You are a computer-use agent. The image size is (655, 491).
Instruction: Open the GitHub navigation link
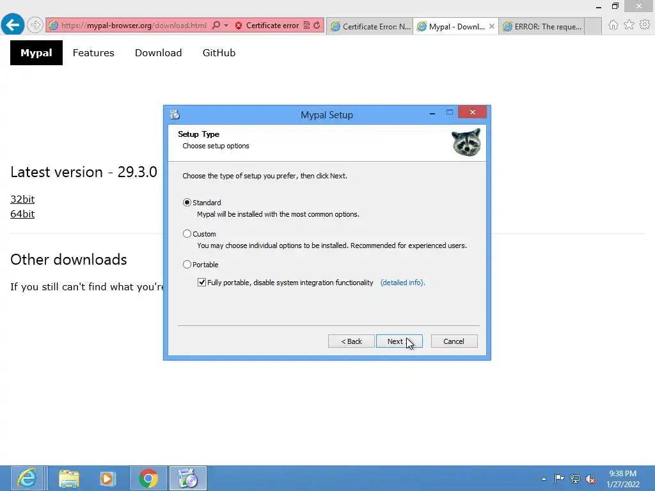pyautogui.click(x=219, y=52)
